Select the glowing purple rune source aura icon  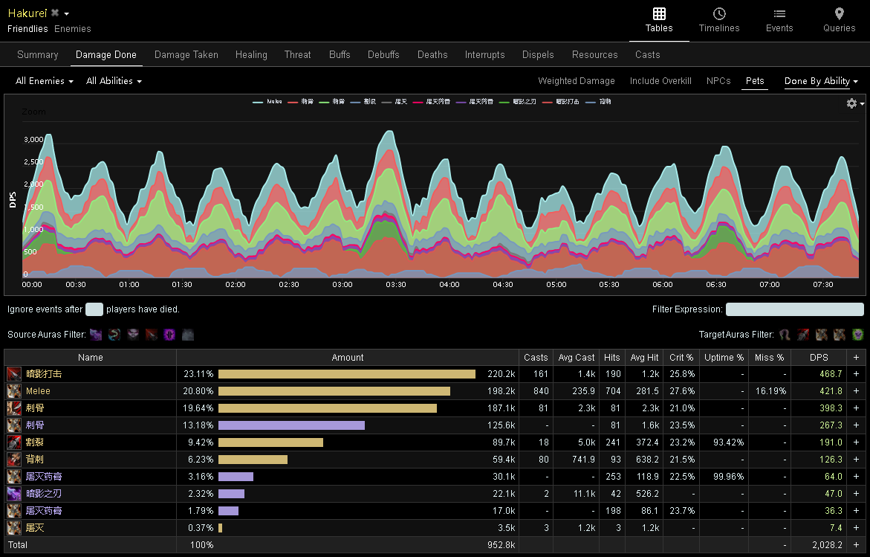170,335
